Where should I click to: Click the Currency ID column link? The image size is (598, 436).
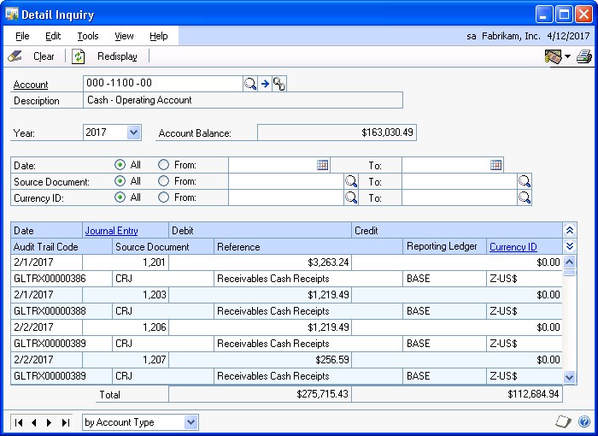[x=513, y=246]
